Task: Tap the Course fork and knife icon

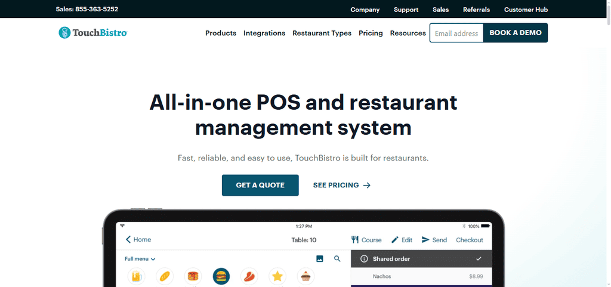Action: [x=354, y=239]
